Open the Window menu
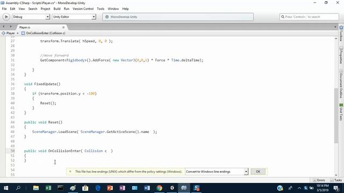Image resolution: width=344 pixels, height=193 pixels. click(113, 9)
